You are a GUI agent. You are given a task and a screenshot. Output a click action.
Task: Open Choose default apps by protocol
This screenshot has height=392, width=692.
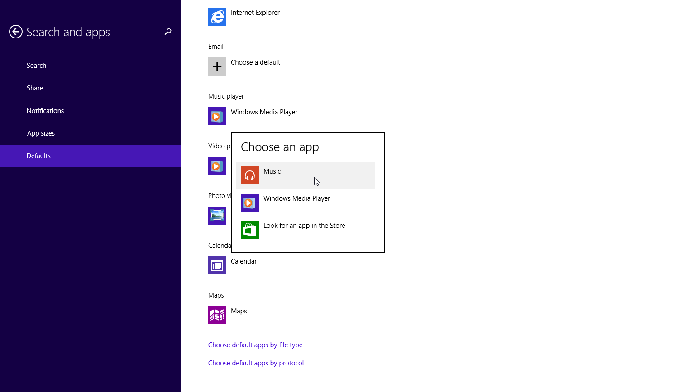(256, 363)
